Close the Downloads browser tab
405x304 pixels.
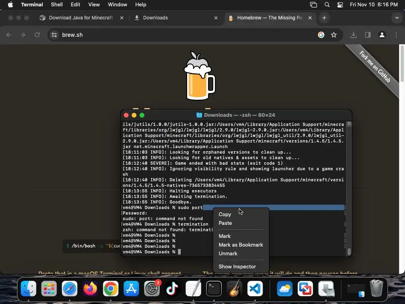point(216,18)
